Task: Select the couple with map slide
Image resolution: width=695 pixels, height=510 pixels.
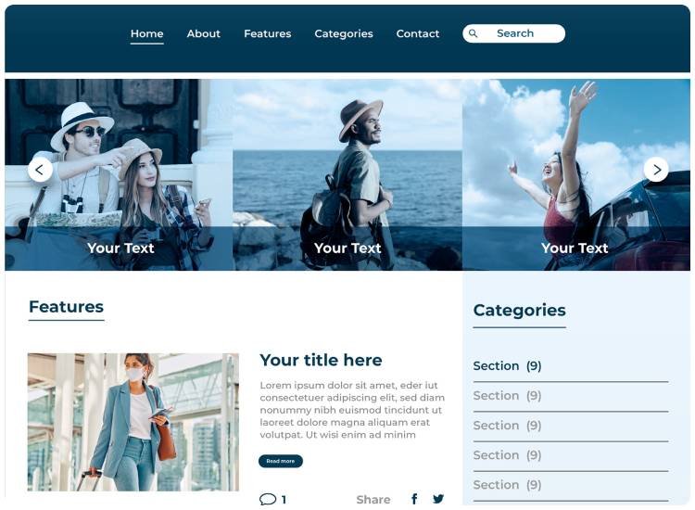Action: (119, 174)
